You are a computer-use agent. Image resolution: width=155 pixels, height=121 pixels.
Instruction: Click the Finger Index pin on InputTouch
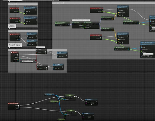click(x=18, y=61)
